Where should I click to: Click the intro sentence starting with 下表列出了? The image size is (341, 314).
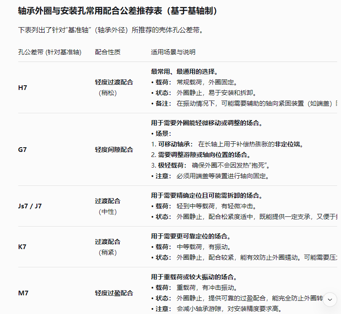coord(110,30)
